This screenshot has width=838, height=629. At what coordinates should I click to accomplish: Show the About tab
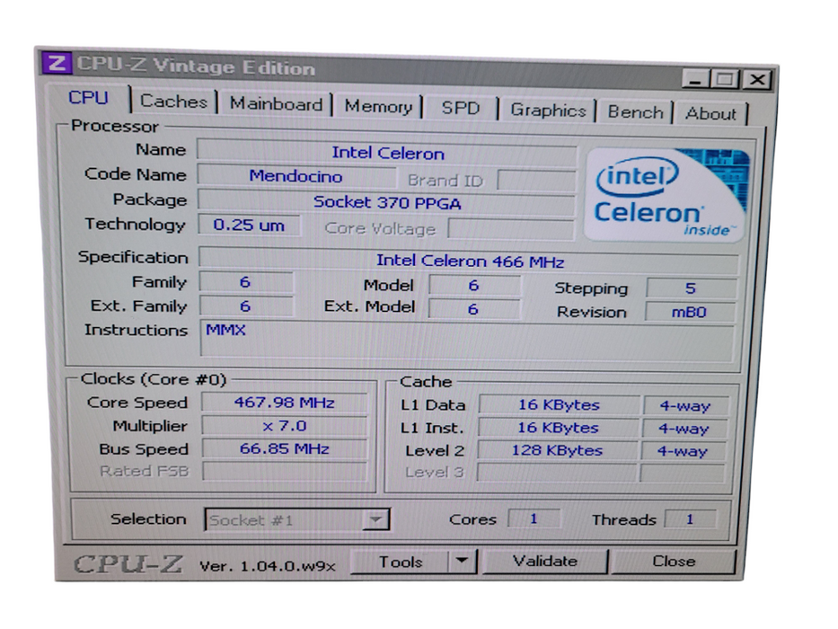tap(710, 114)
